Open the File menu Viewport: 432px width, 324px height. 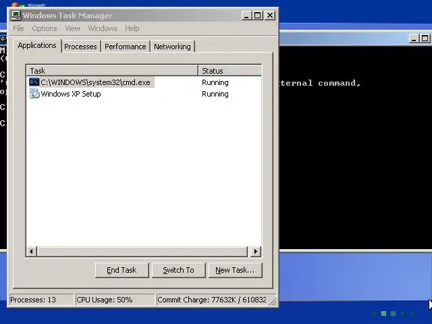18,28
